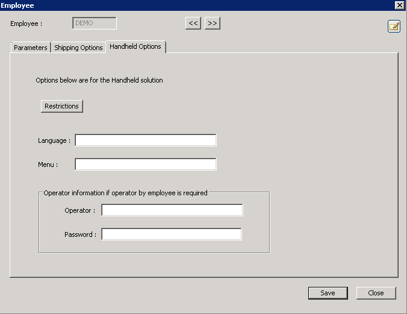Click the Employee DEMO field

[95, 24]
